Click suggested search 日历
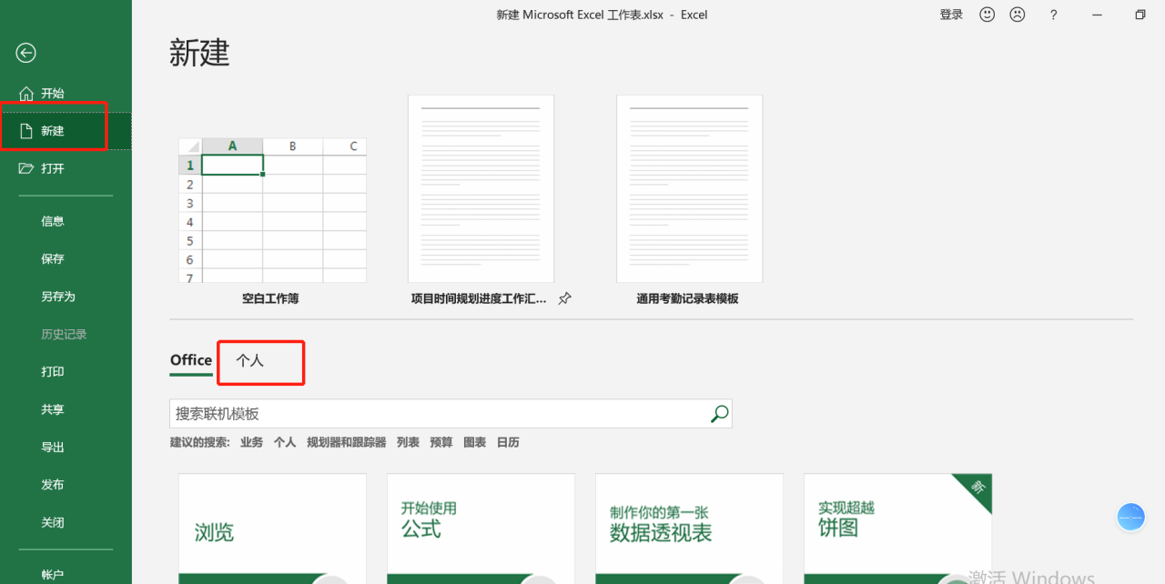The height and width of the screenshot is (584, 1165). pyautogui.click(x=508, y=442)
